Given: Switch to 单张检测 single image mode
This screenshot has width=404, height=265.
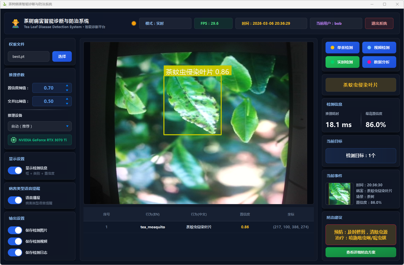Looking at the screenshot, I should pos(342,48).
